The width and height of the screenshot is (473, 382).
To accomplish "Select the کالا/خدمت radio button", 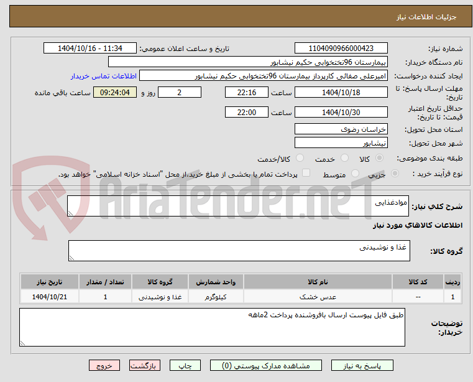I will point(300,158).
